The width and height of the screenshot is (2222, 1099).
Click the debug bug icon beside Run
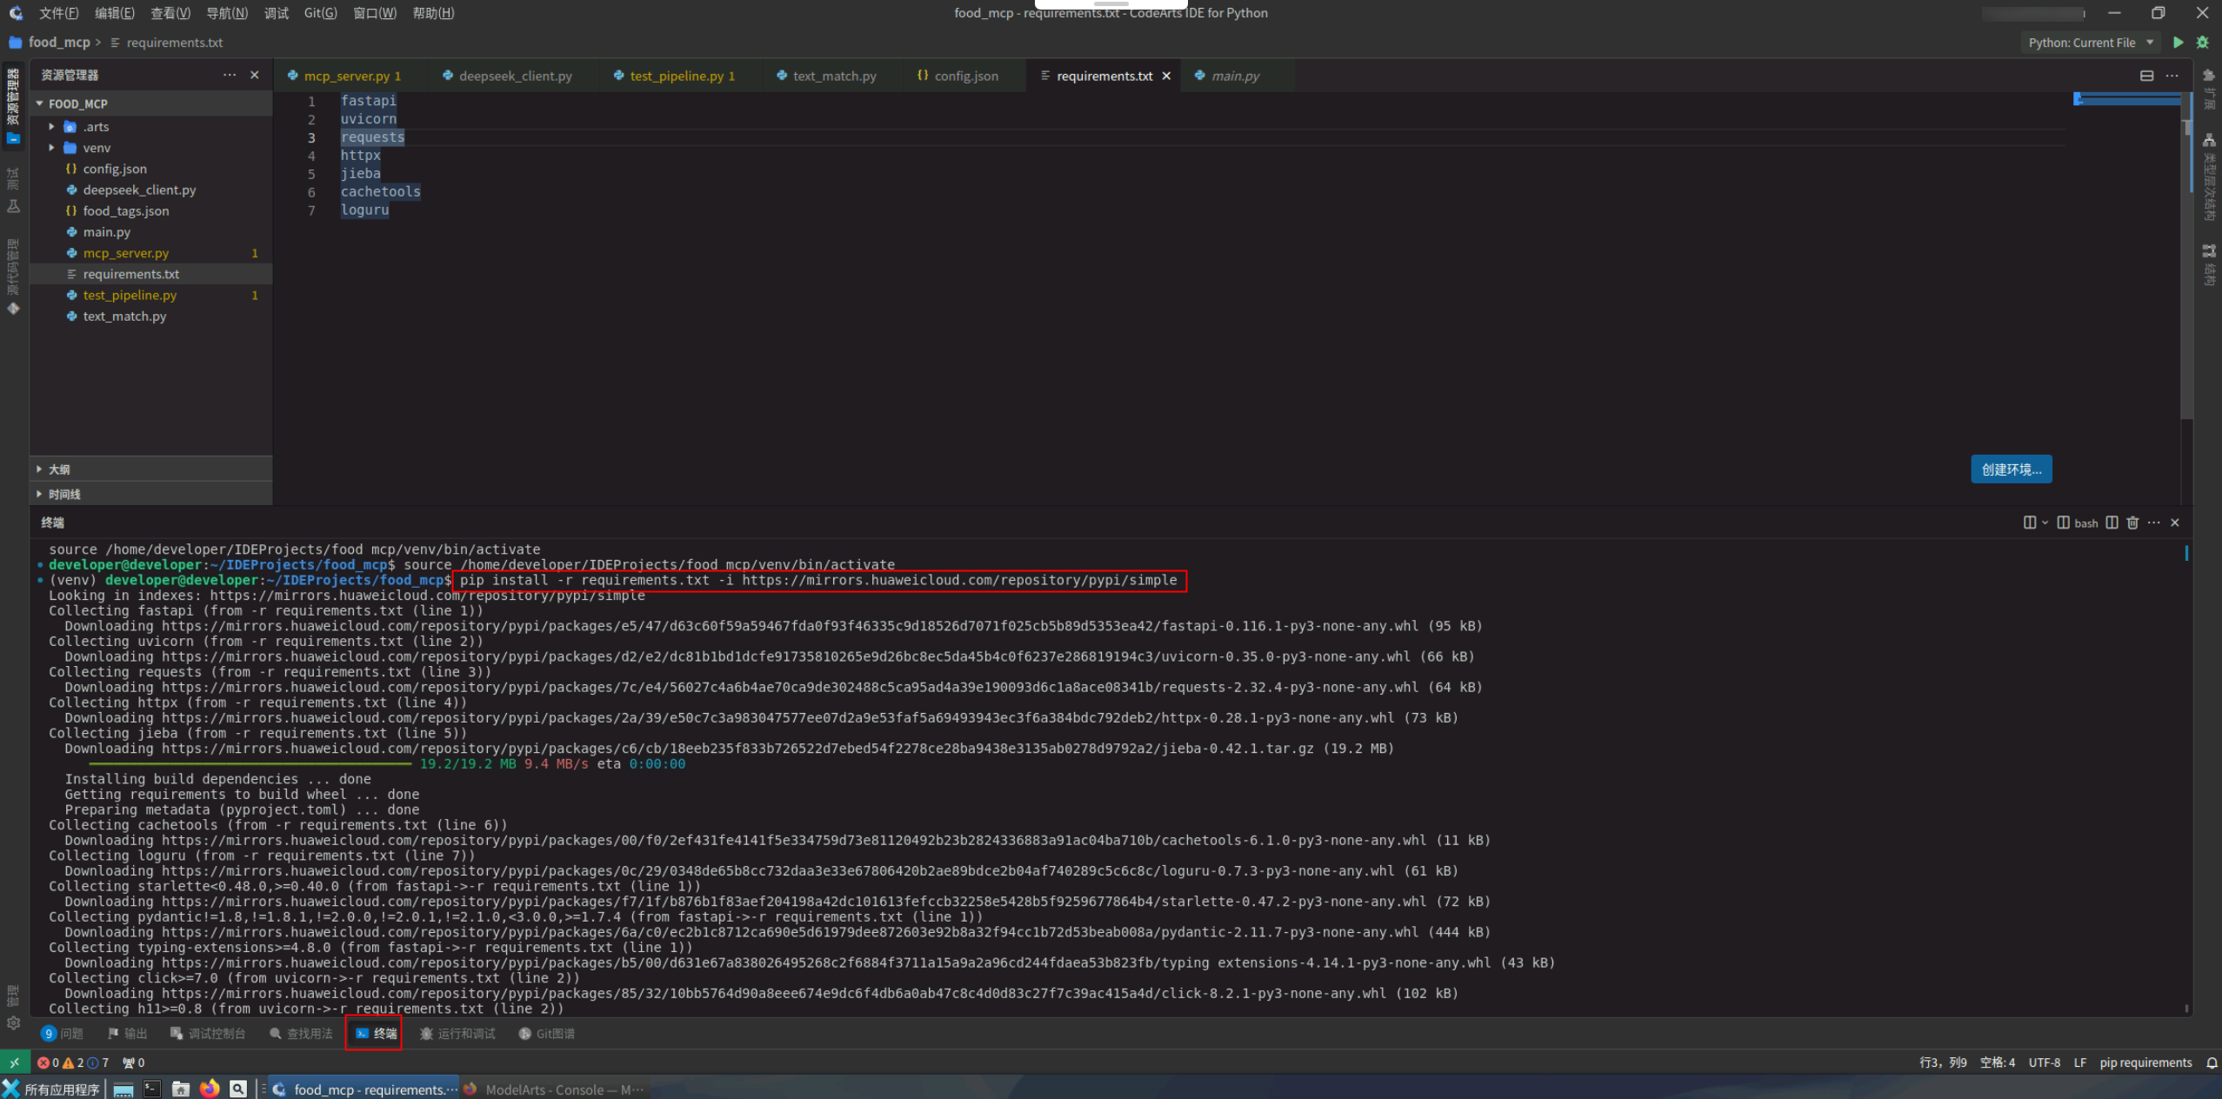click(x=2203, y=43)
